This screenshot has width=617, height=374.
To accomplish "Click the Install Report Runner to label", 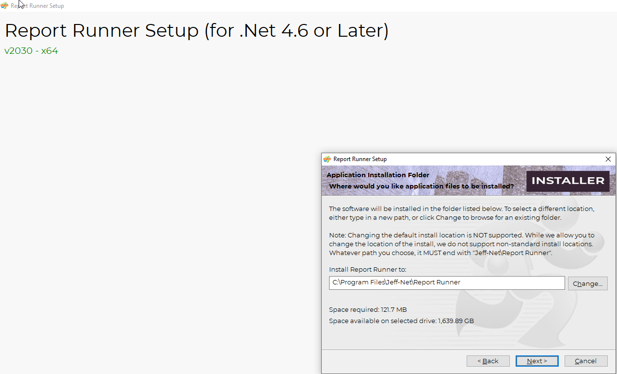I will [x=368, y=270].
